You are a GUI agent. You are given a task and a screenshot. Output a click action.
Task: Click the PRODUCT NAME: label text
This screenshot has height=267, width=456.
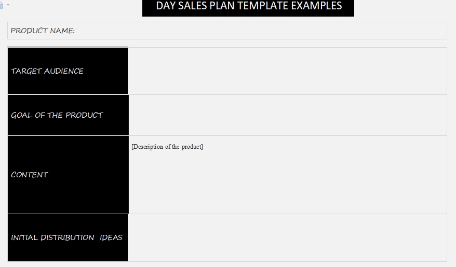tap(43, 31)
